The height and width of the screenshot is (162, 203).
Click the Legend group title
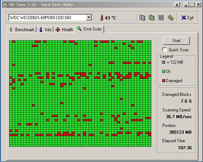pyautogui.click(x=167, y=56)
